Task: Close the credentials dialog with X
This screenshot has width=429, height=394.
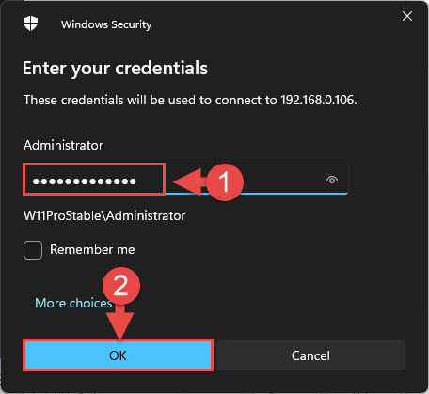Action: click(407, 16)
